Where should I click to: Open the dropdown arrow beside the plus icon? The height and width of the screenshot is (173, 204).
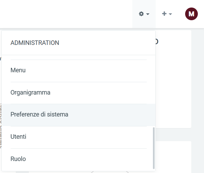point(170,14)
